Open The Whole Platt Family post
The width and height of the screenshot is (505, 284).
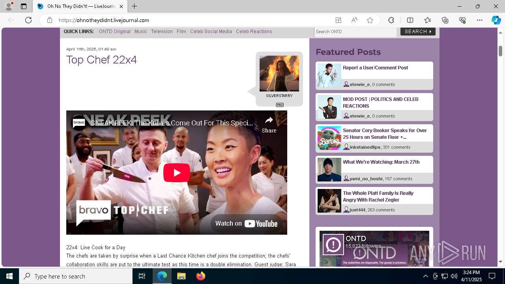[x=378, y=196]
